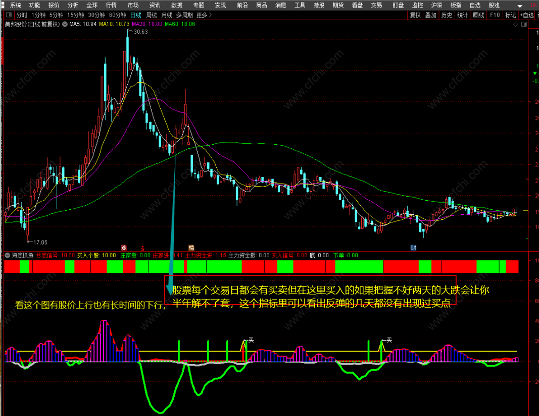Click the 30.63 high price label
Image resolution: width=539 pixels, height=416 pixels.
(141, 31)
